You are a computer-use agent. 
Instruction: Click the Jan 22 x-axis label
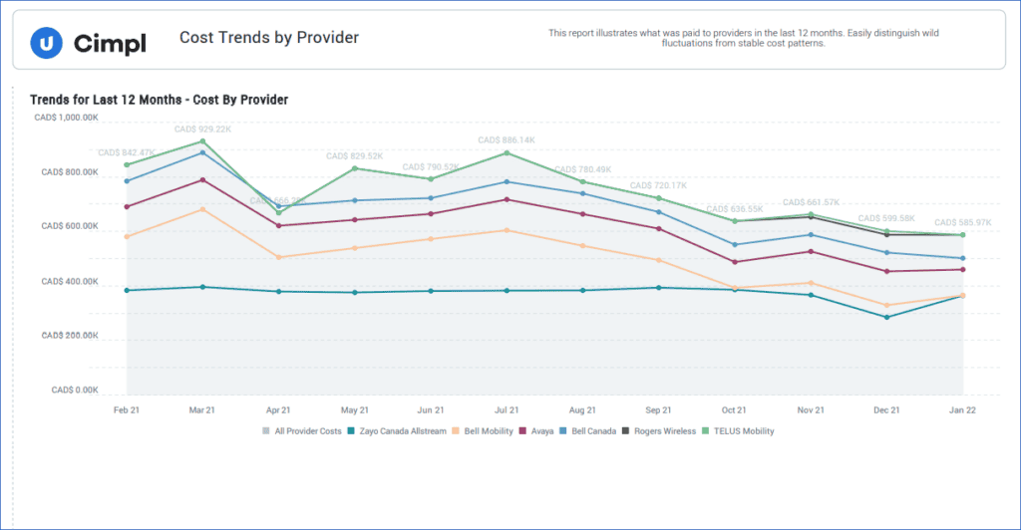coord(962,410)
